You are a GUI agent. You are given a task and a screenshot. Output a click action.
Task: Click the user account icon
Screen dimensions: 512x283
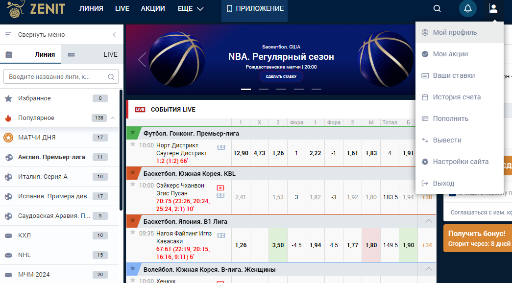(493, 8)
